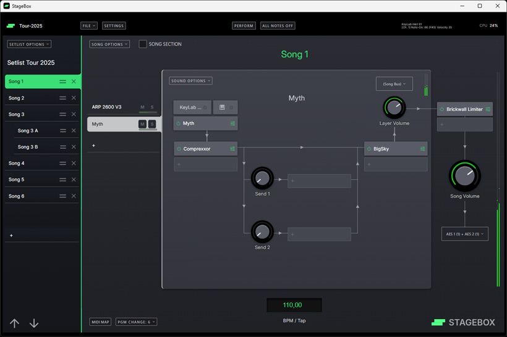
Task: Remove Song 1 with its X icon
Action: point(74,81)
